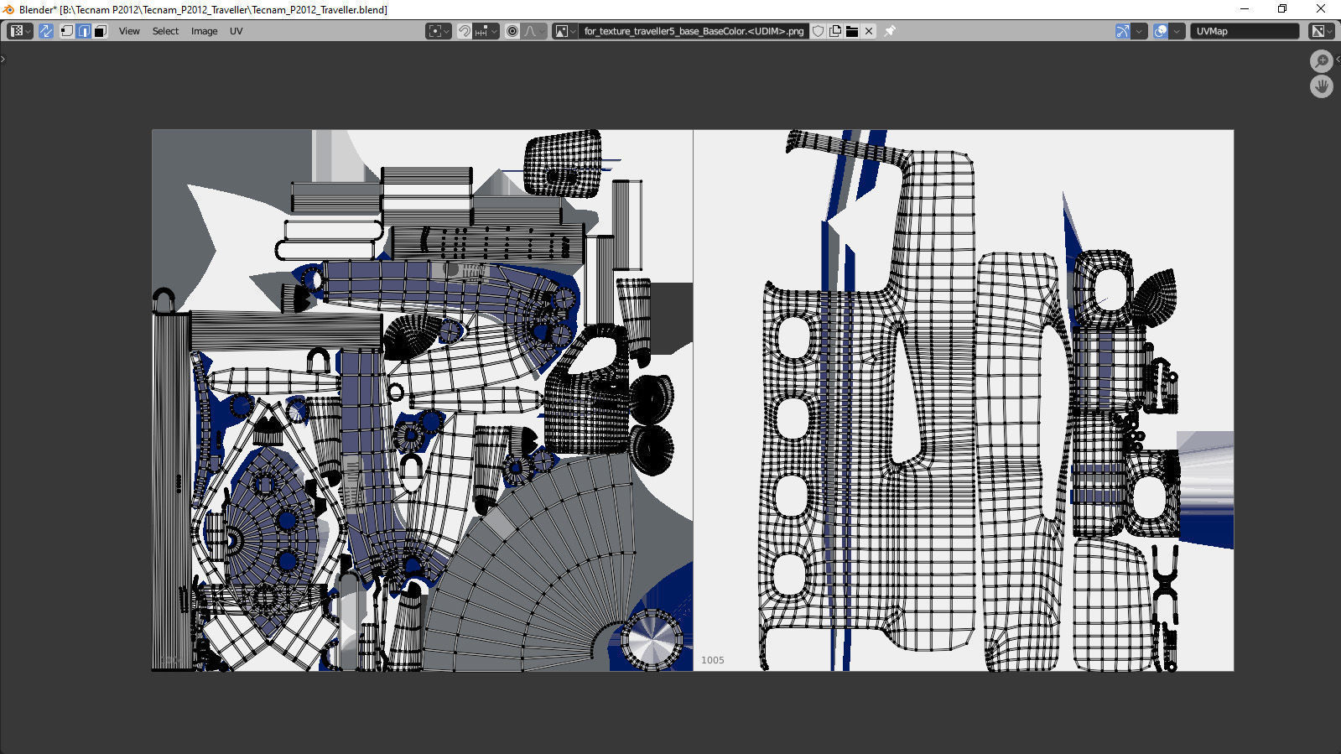1341x754 pixels.
Task: Switch to vertex select mode
Action: [67, 31]
